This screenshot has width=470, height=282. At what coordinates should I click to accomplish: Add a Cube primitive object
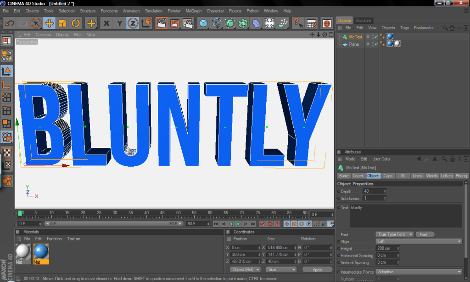coord(203,23)
